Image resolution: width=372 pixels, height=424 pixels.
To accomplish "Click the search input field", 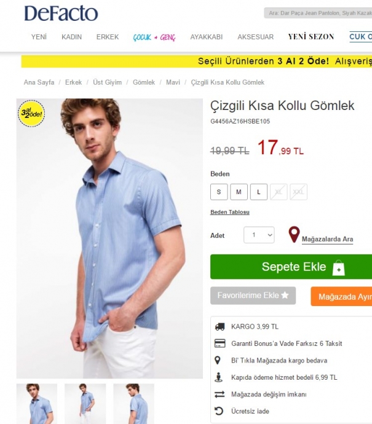I will point(318,13).
